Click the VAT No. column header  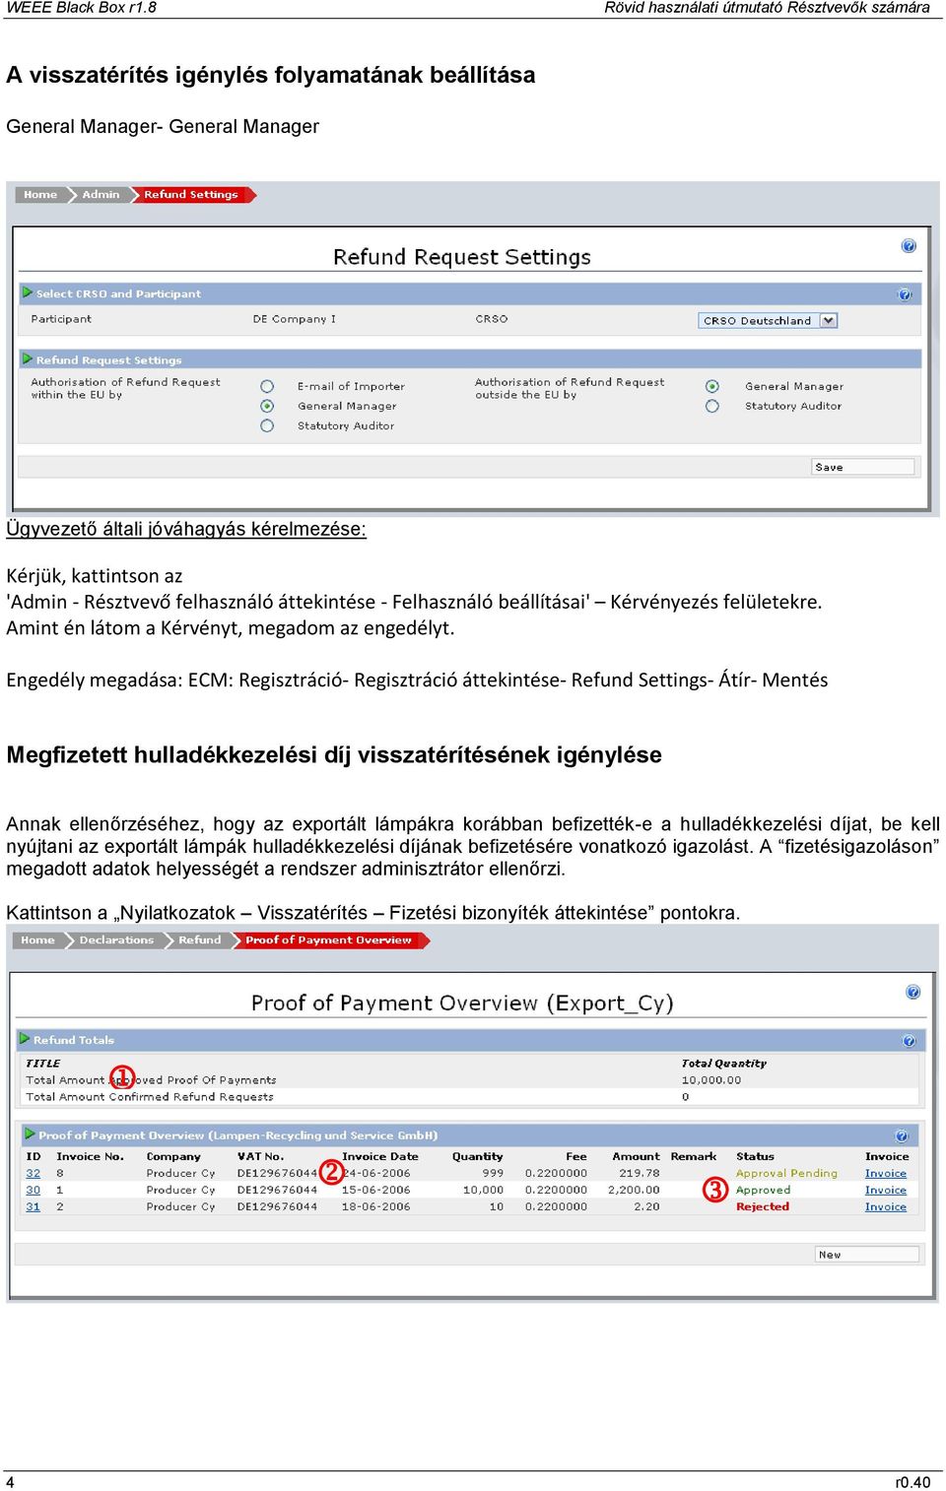260,1157
